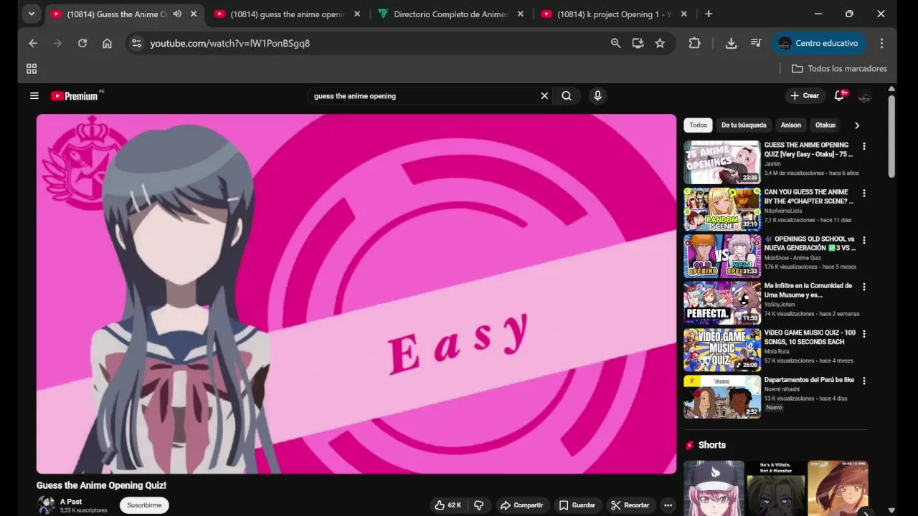
Task: Select the Otakus filter chip
Action: [825, 125]
